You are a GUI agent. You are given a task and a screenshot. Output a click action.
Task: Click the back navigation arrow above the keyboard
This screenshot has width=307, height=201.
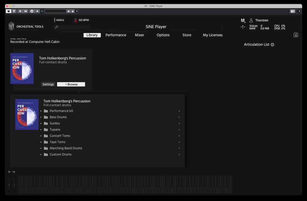coord(10,172)
